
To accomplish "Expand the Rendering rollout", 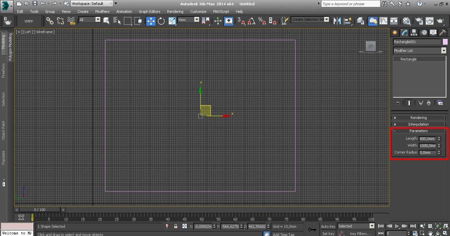I will pyautogui.click(x=418, y=118).
